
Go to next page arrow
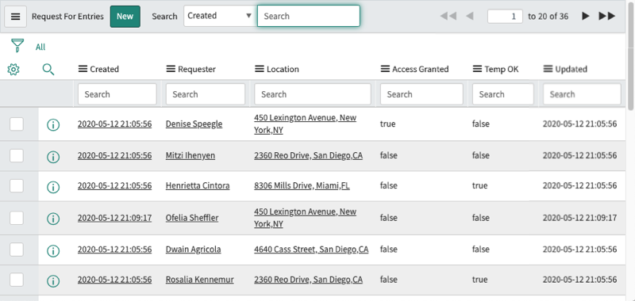(586, 16)
